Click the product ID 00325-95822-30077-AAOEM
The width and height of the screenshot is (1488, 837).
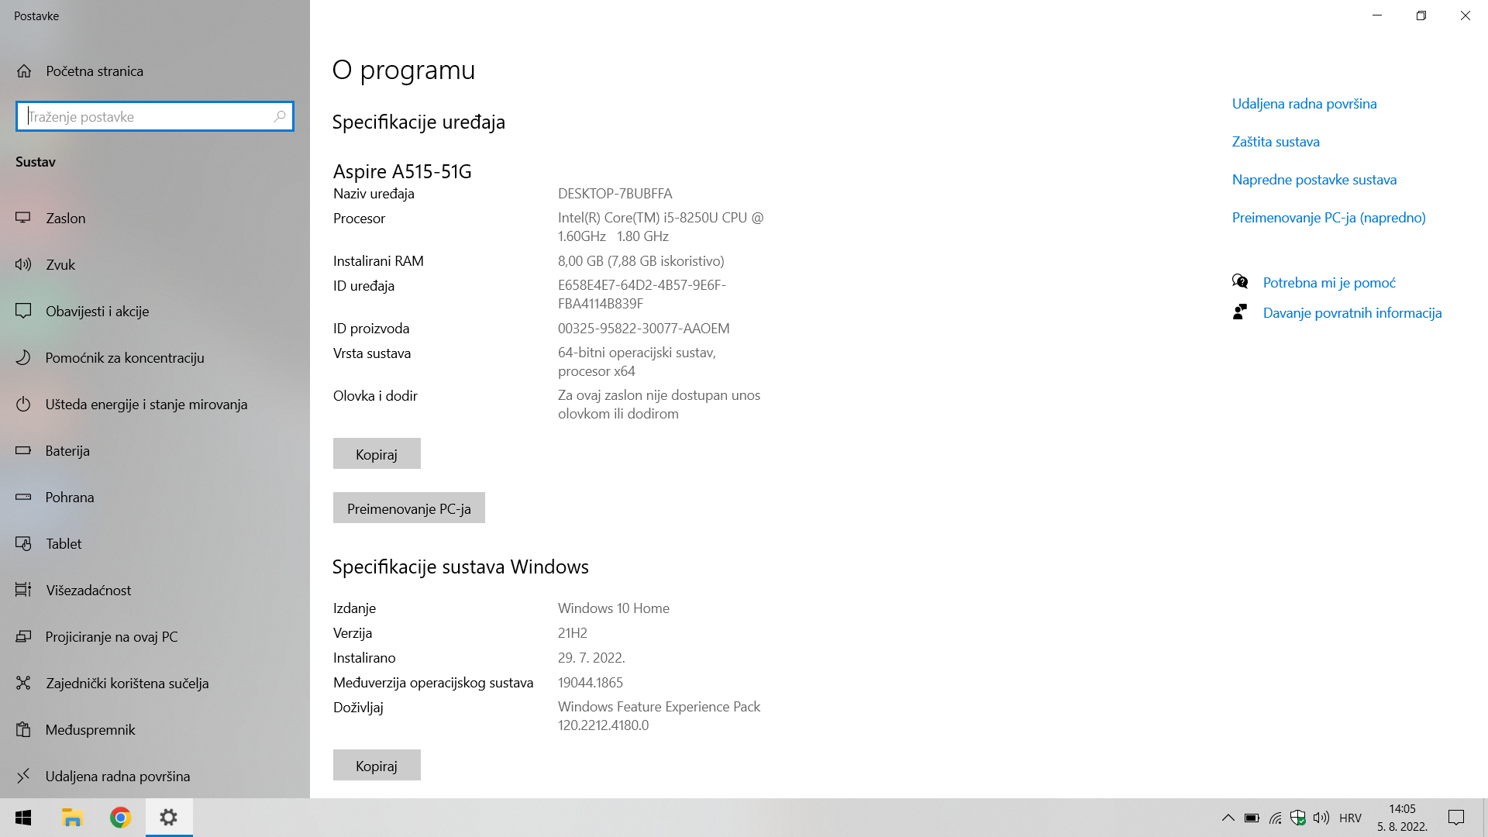tap(643, 329)
